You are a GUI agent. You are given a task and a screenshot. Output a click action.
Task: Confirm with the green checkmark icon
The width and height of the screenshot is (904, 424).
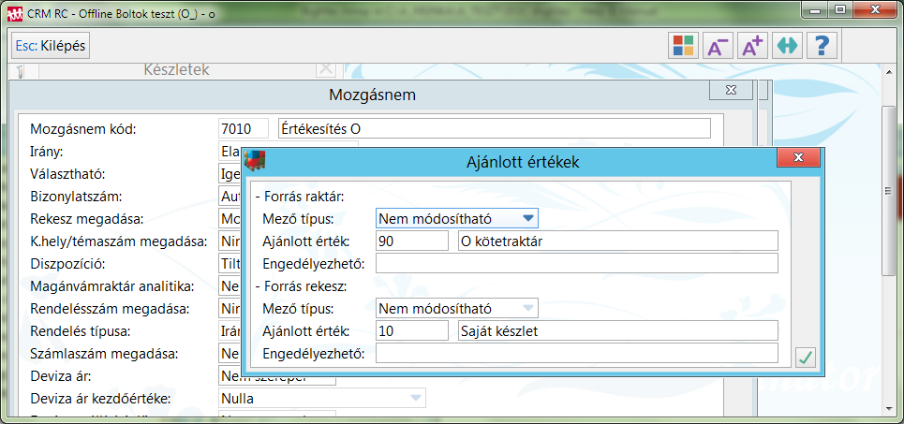click(x=804, y=357)
